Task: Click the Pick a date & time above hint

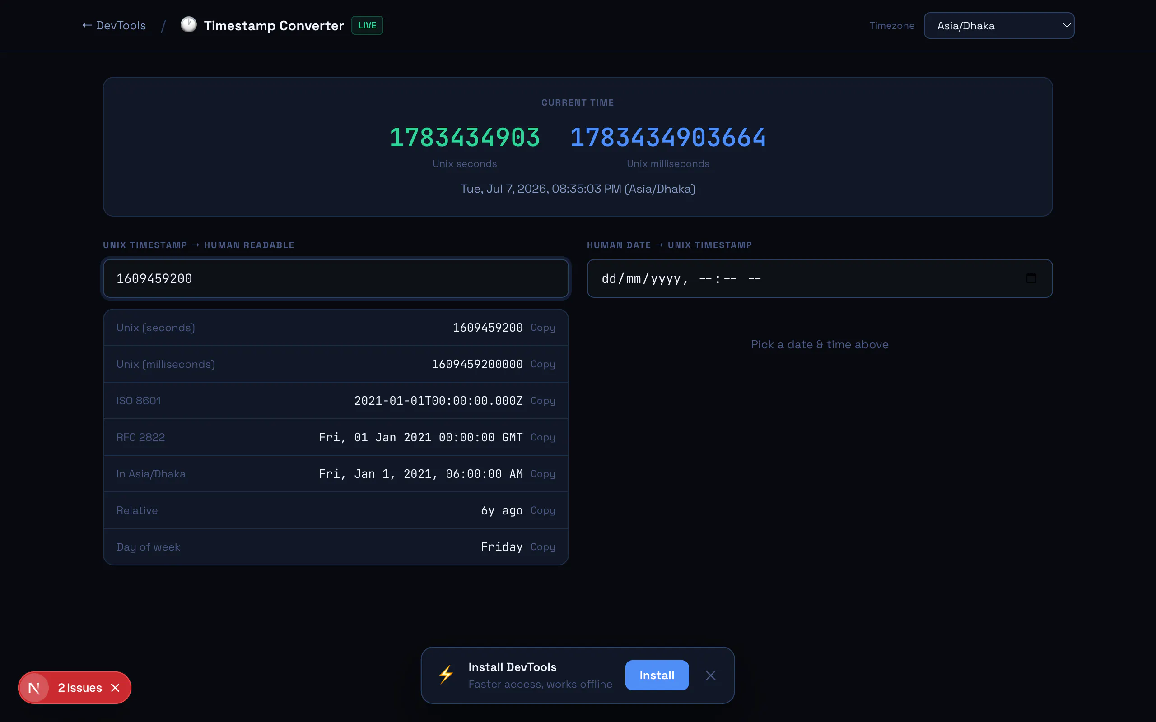Action: pos(820,344)
